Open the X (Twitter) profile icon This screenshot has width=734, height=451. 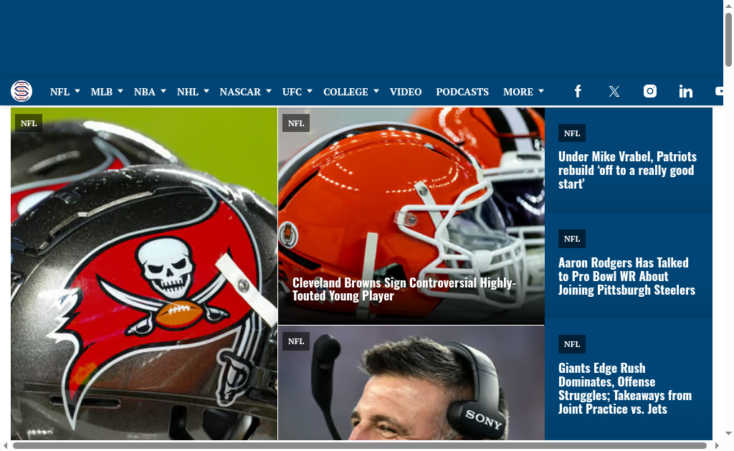point(614,91)
